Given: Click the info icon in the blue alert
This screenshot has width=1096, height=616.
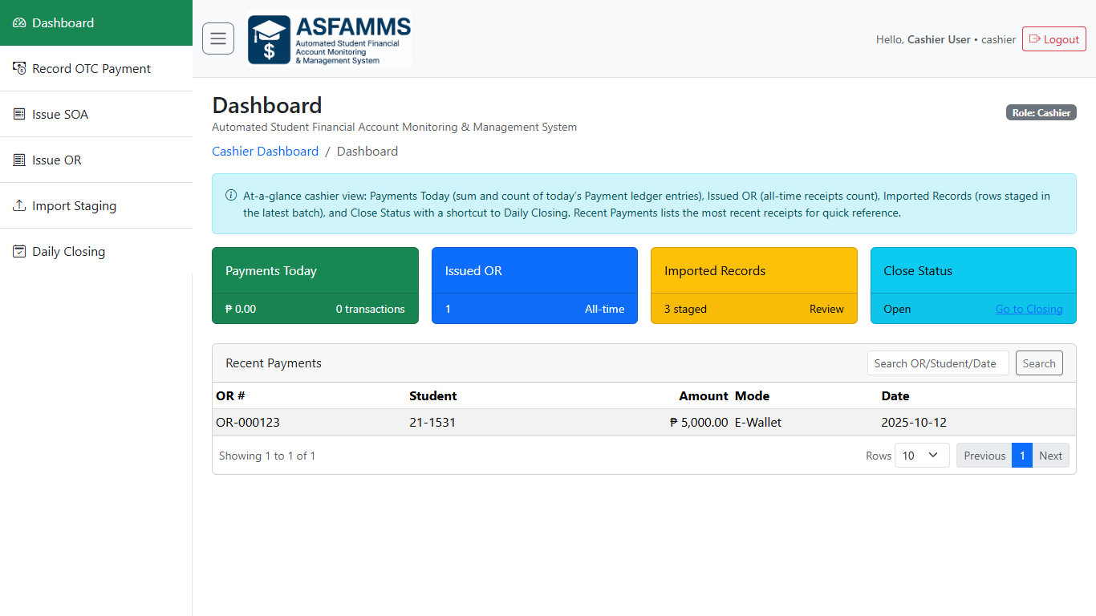Looking at the screenshot, I should [231, 196].
